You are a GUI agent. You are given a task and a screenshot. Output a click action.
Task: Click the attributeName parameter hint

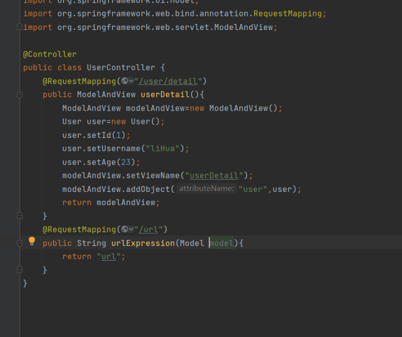click(x=206, y=189)
